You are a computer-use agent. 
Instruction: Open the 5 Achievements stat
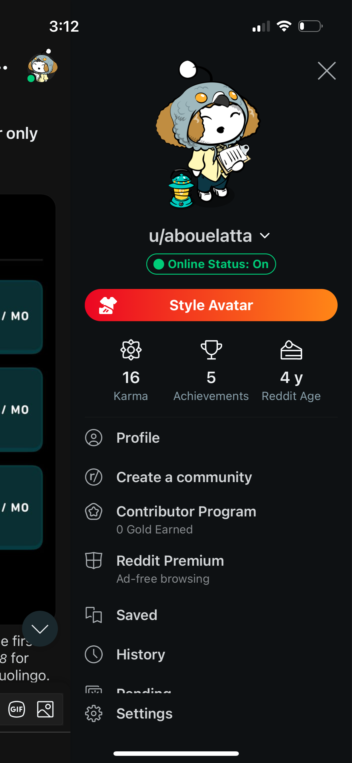tap(211, 371)
